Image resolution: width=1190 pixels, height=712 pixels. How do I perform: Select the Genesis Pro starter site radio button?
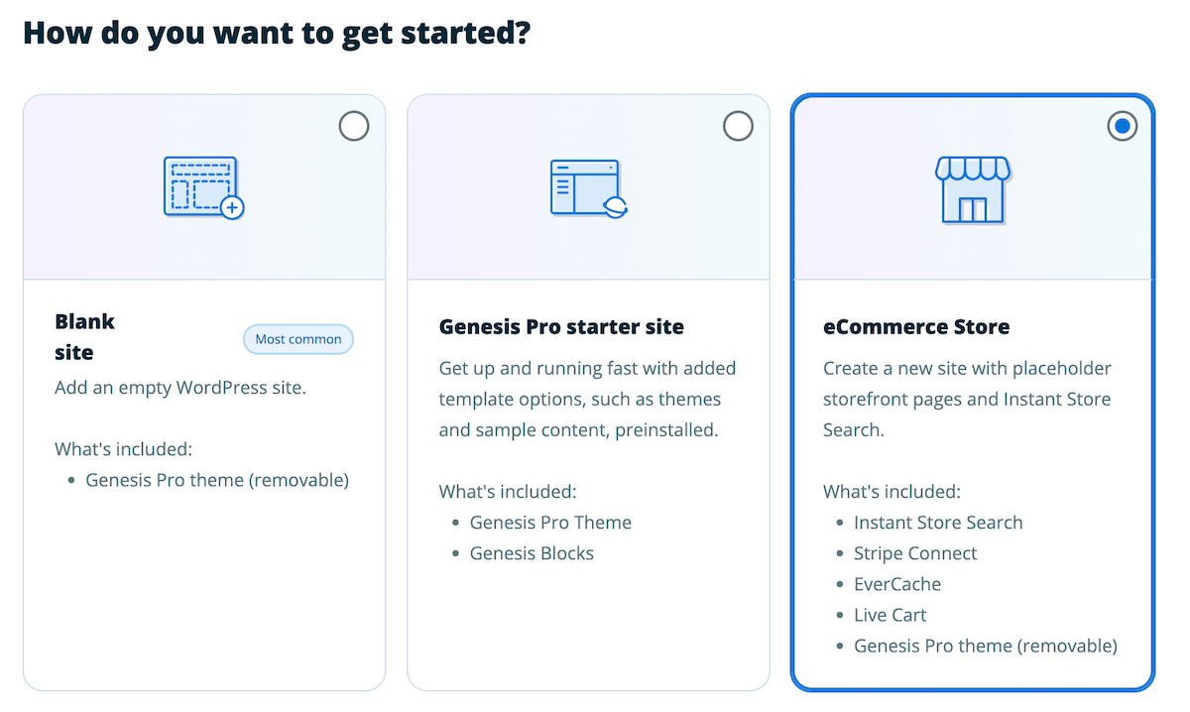(738, 126)
